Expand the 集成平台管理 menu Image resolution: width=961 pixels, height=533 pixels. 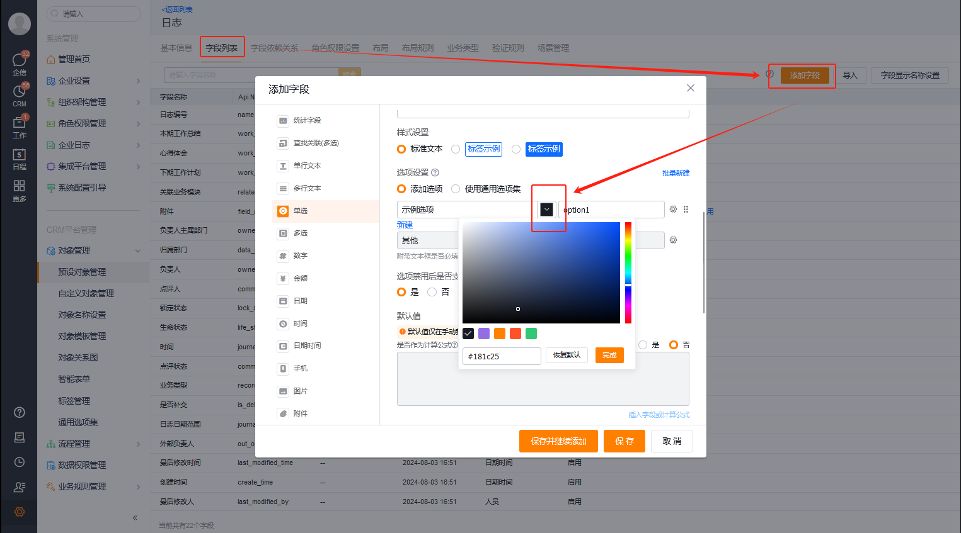tap(94, 166)
